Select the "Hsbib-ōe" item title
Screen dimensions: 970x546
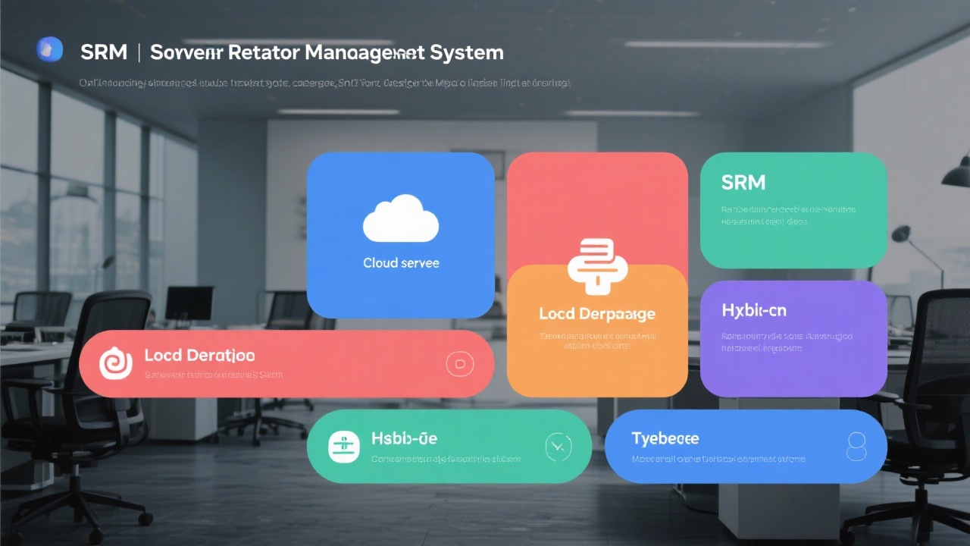404,438
